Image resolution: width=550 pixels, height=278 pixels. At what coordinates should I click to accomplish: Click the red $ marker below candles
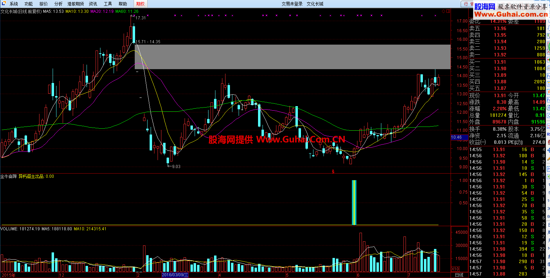(x=333, y=172)
